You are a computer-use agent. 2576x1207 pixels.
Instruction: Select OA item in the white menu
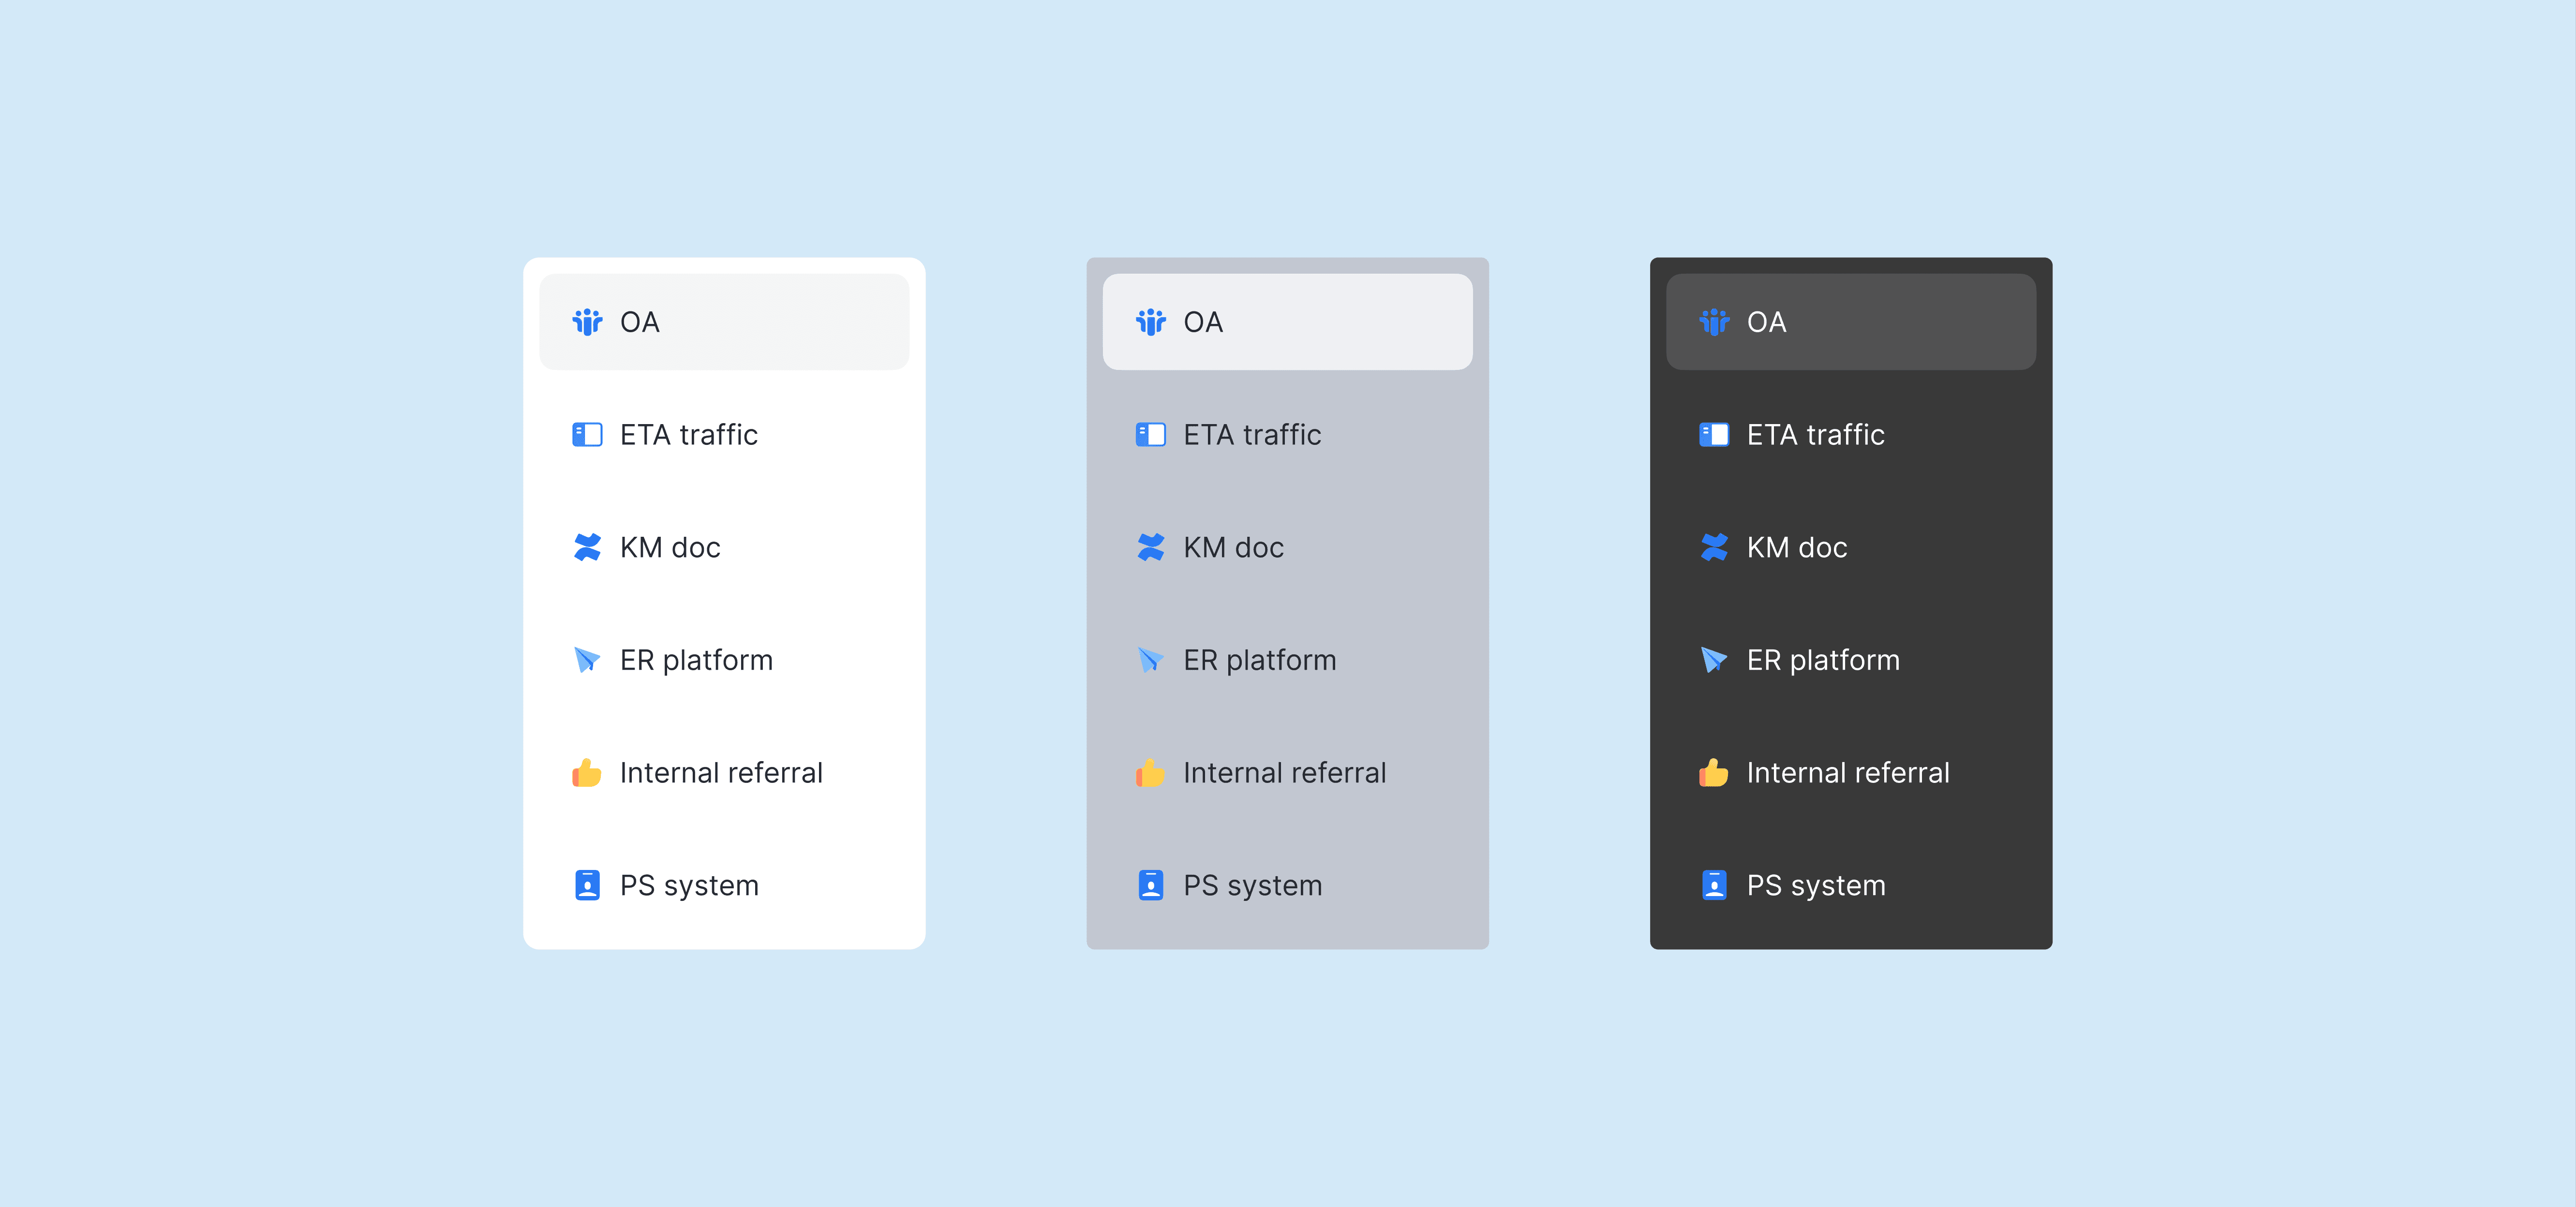(724, 322)
